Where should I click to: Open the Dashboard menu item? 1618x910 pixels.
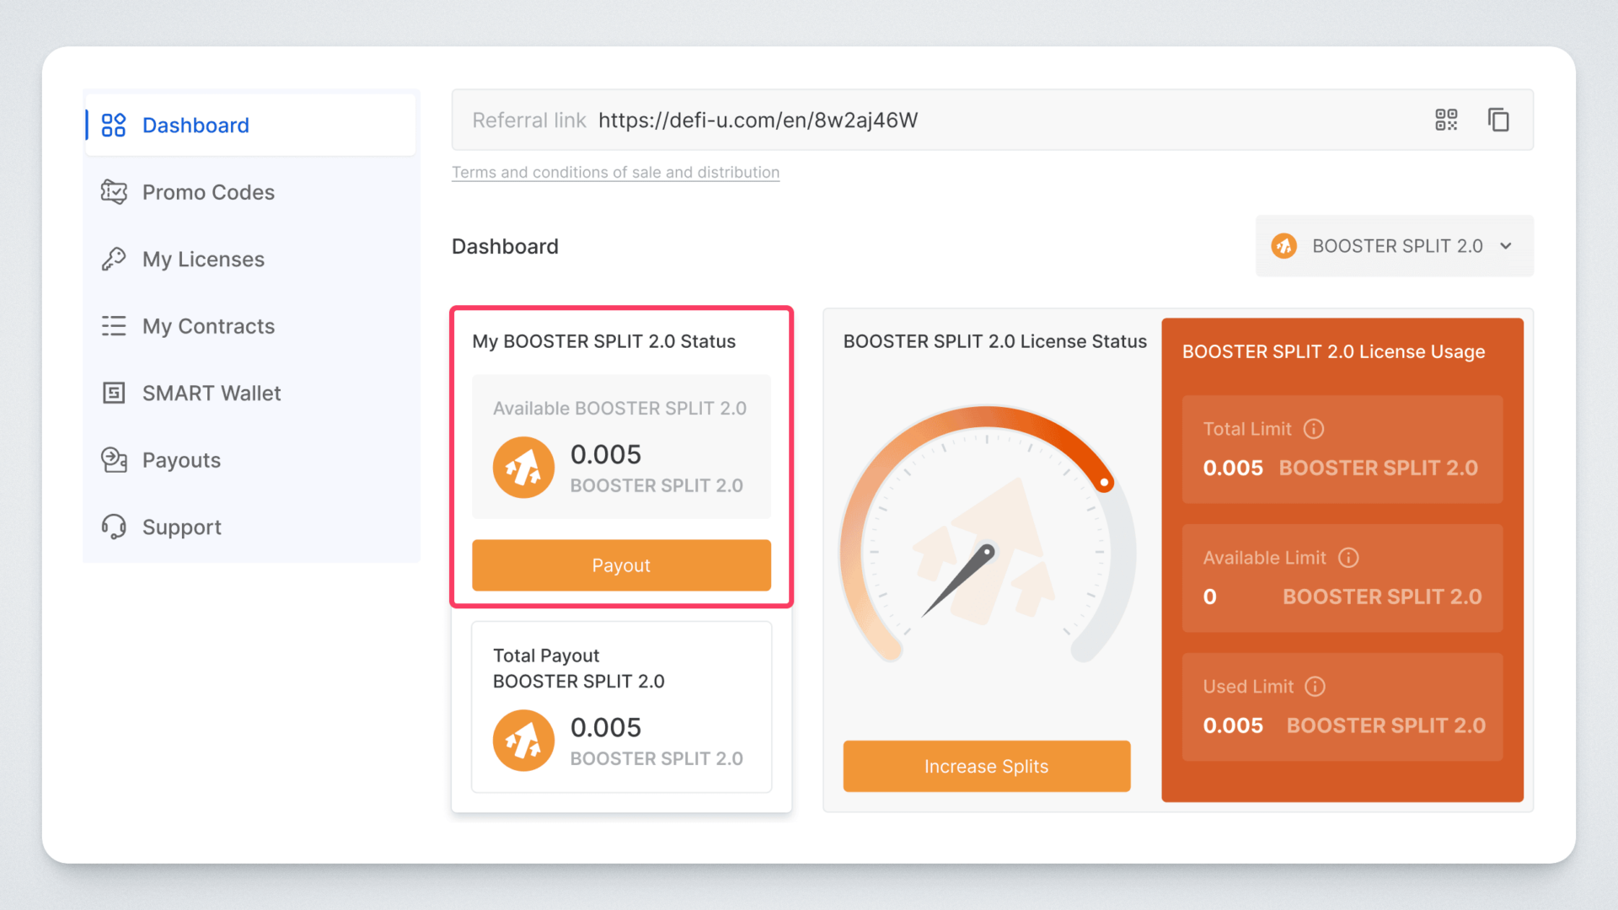coord(196,126)
